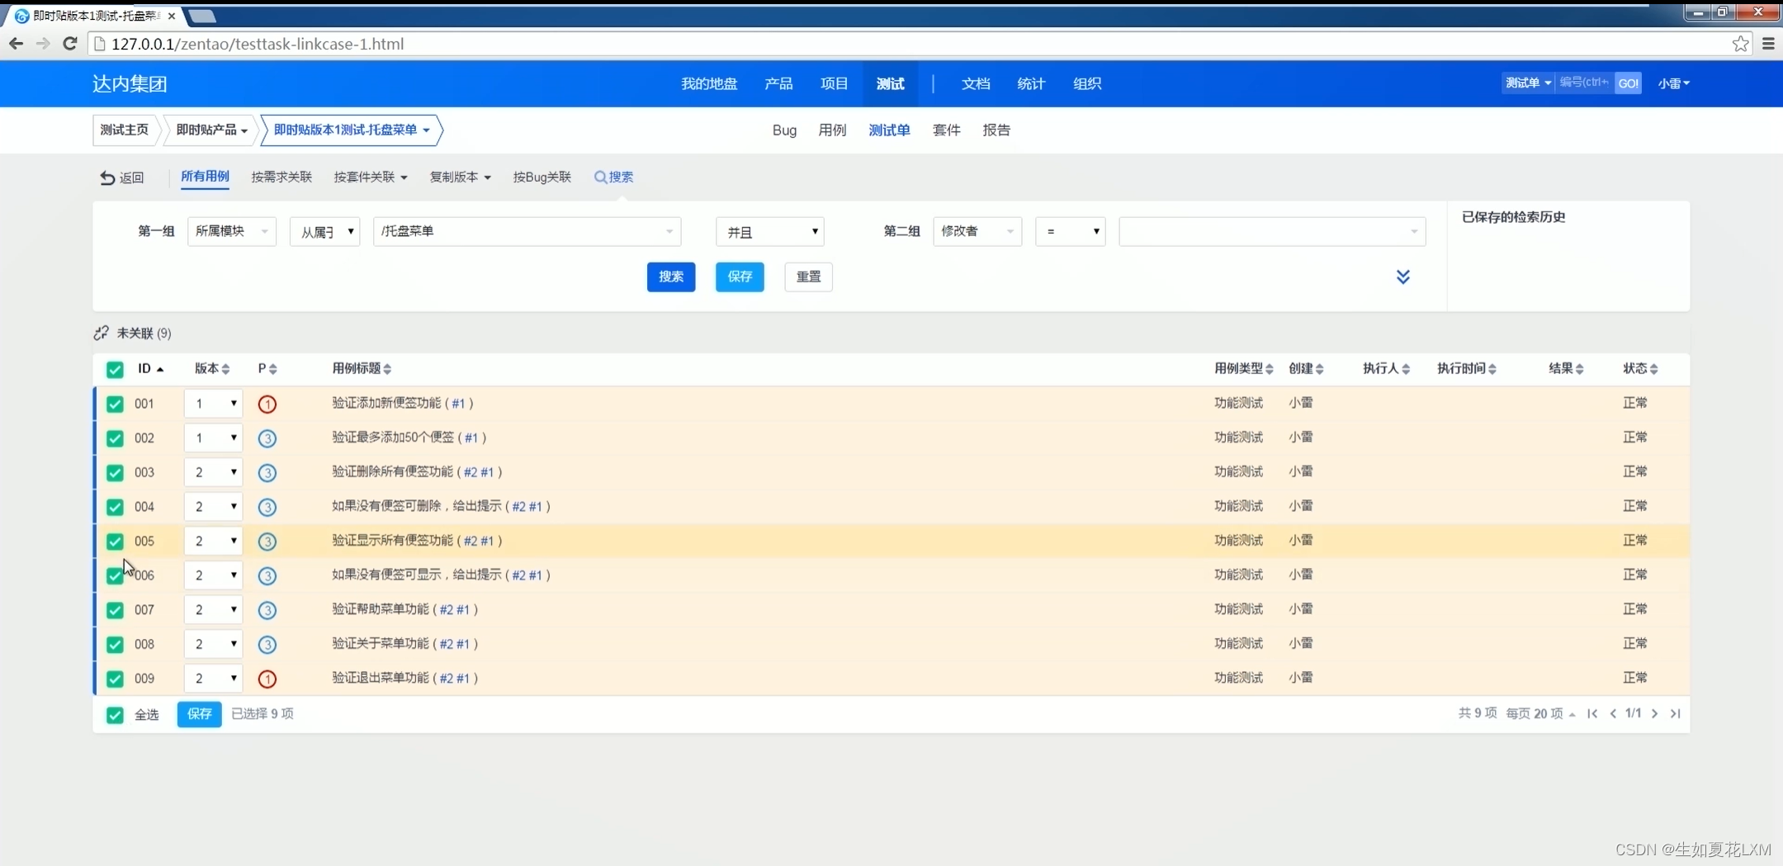Click priority 1 icon of case 001
Screen dimensions: 1783x866
coord(267,404)
